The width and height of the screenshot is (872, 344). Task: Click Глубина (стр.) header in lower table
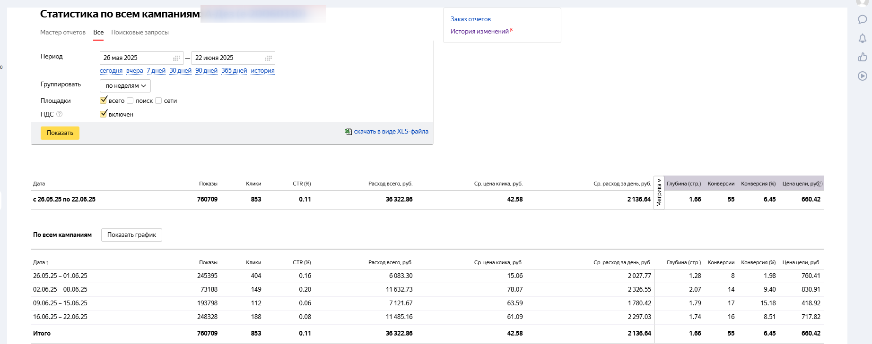(x=684, y=262)
